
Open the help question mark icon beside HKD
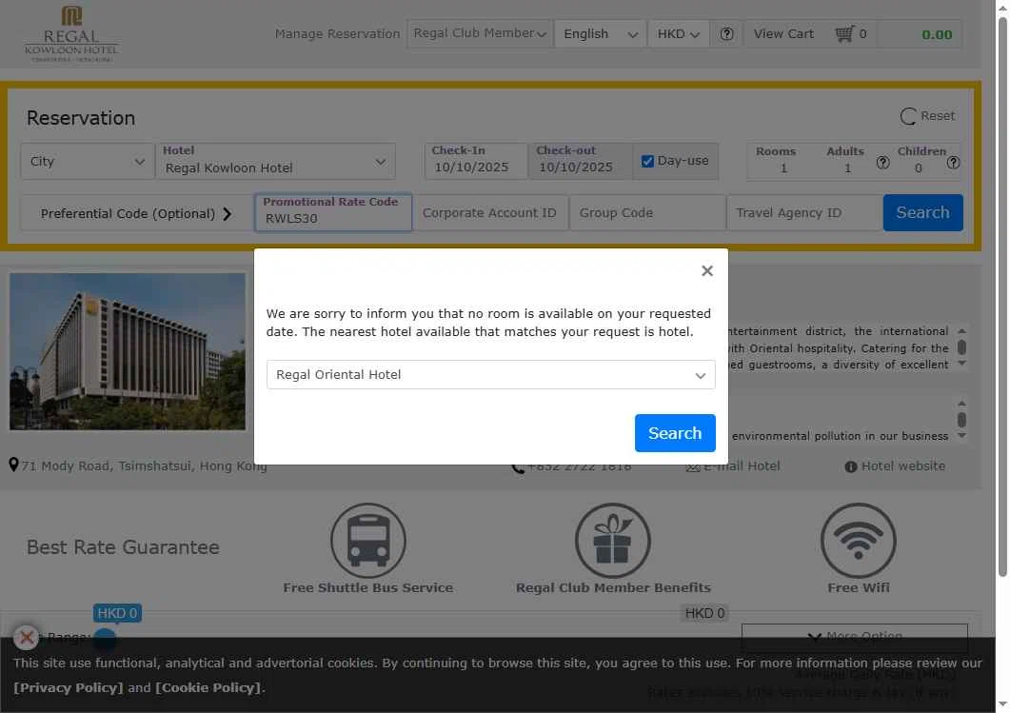tap(726, 34)
